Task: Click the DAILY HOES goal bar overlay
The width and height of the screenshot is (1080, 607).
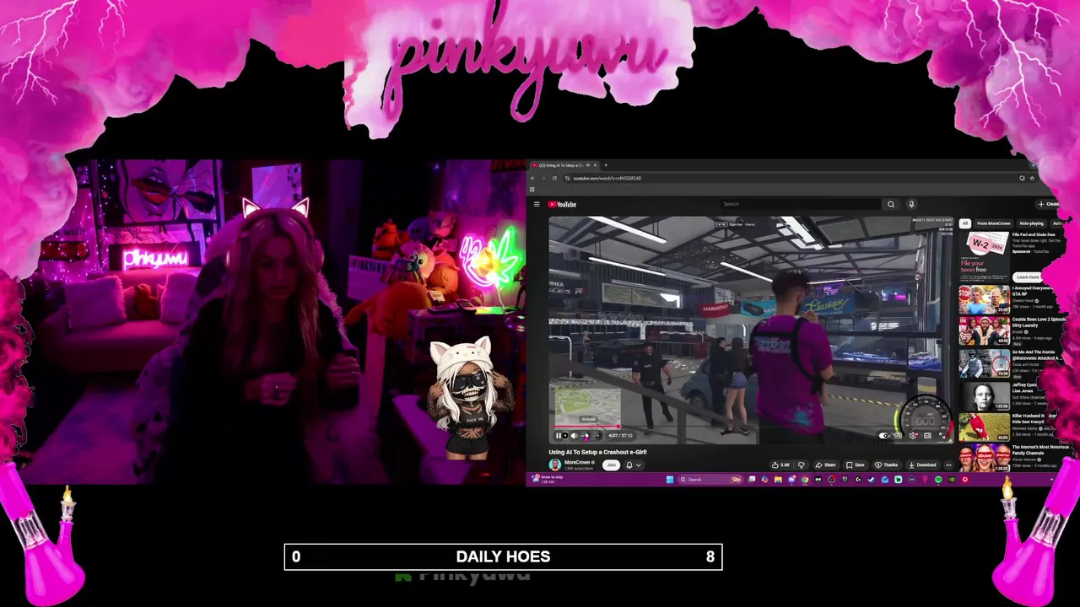Action: click(x=503, y=556)
